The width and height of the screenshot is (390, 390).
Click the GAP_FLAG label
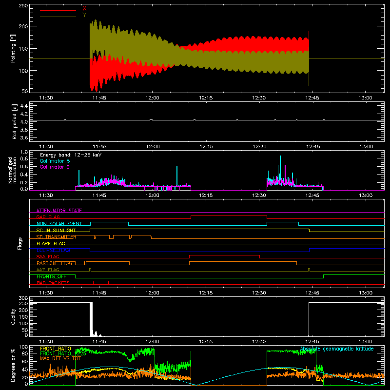[48, 217]
